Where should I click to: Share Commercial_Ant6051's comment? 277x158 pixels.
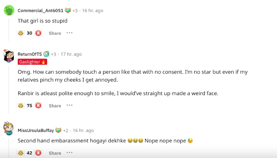55,33
